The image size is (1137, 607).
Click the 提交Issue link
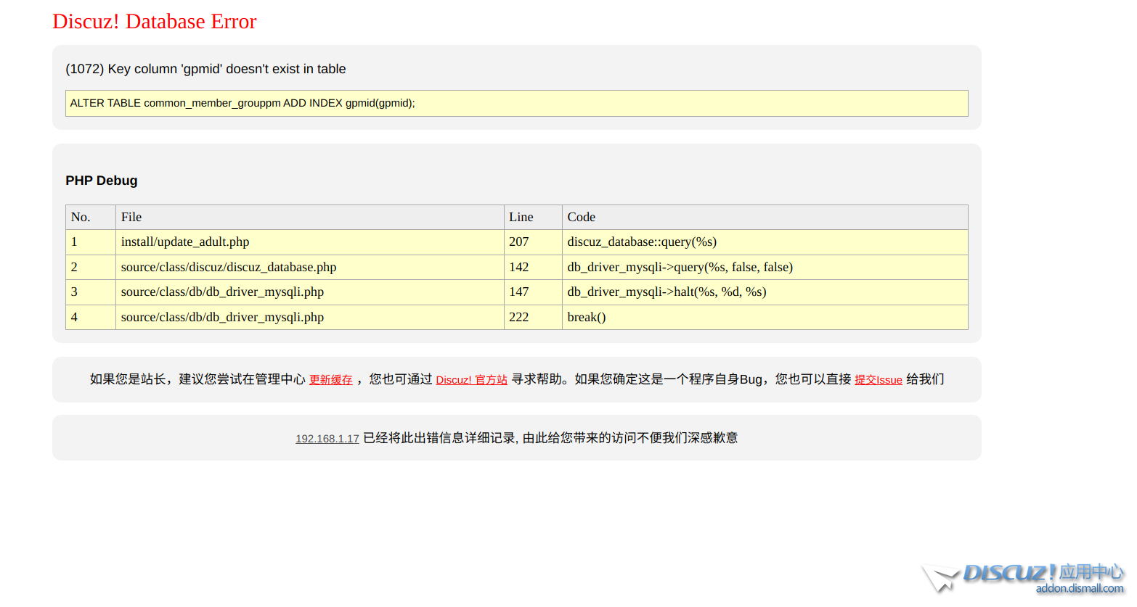[x=878, y=380]
